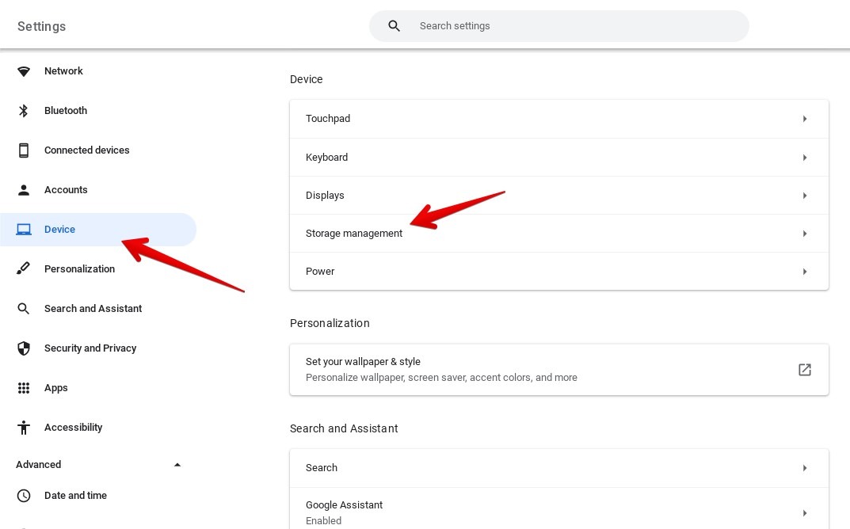Open the Displays settings page
The height and width of the screenshot is (529, 850).
click(559, 195)
